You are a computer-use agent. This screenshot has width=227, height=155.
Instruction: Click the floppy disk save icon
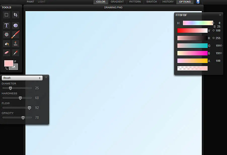pos(198,2)
